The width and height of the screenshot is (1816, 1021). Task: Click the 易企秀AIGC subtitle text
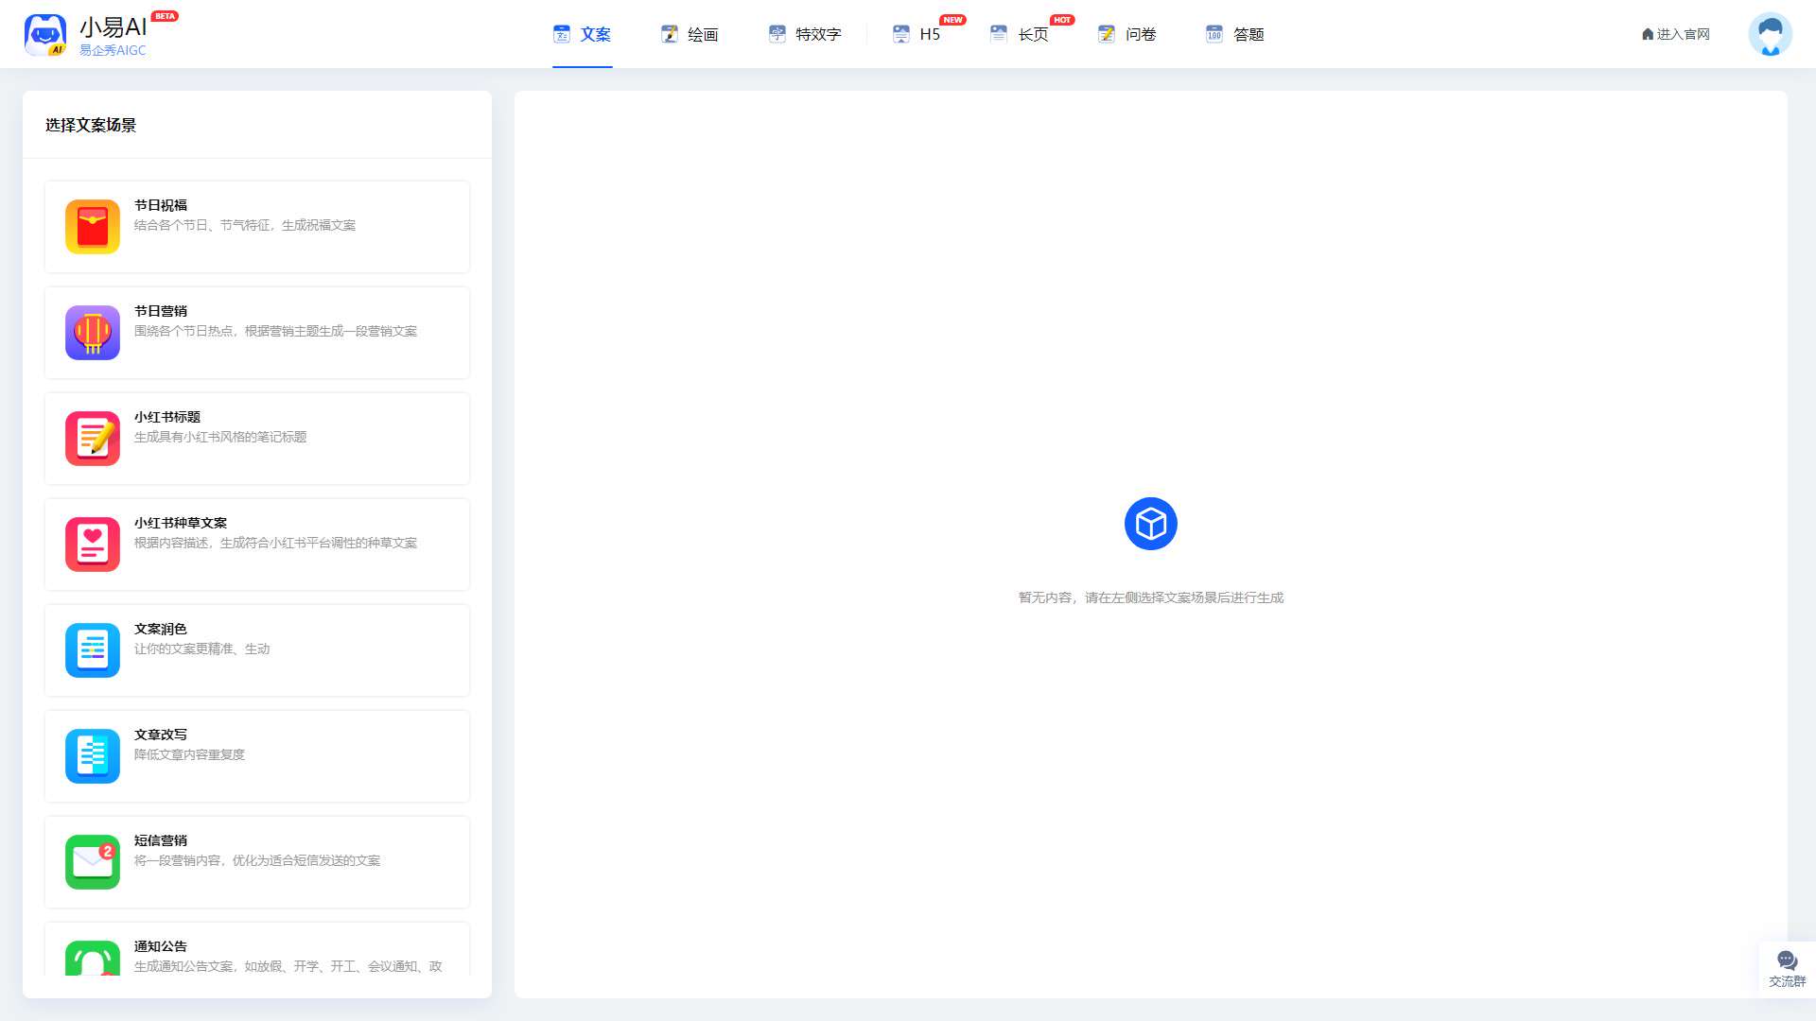[113, 50]
